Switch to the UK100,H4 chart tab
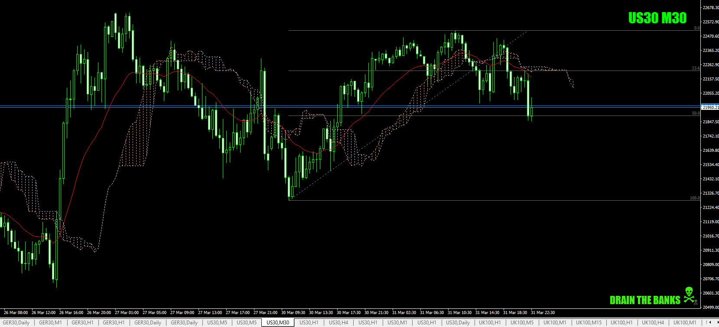719x327 pixels. [653, 323]
